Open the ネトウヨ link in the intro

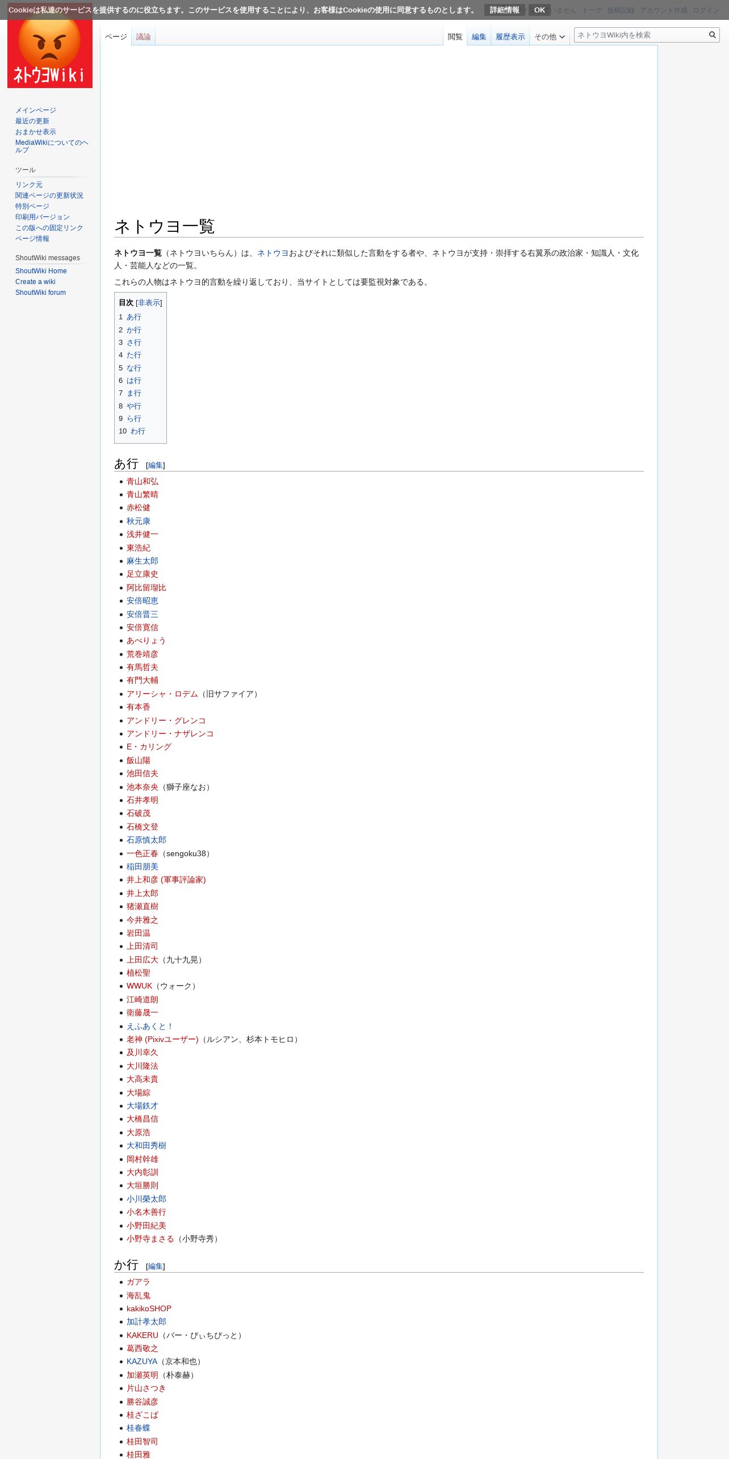tap(273, 253)
